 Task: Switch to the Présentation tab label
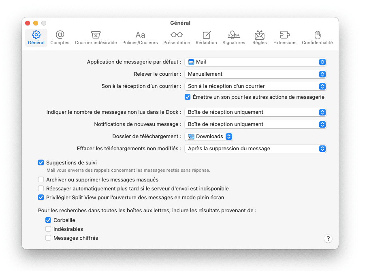(x=177, y=43)
